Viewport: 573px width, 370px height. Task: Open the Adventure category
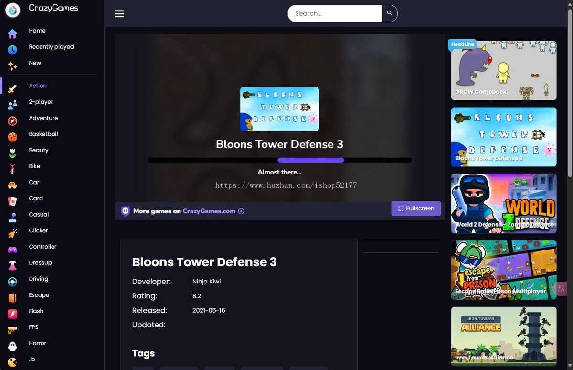tap(43, 118)
